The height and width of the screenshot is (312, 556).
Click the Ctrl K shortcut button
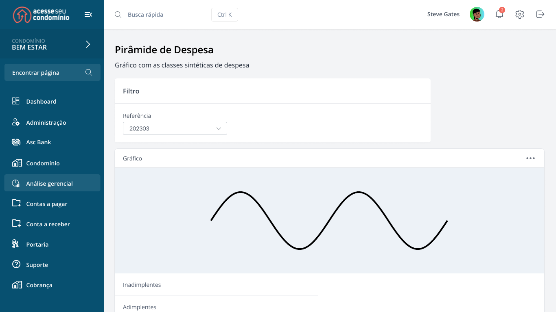(224, 15)
